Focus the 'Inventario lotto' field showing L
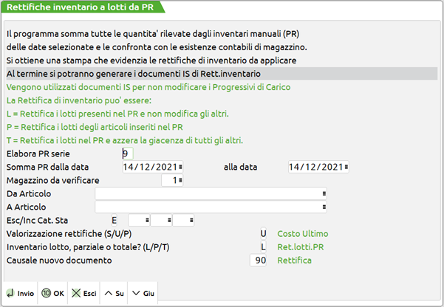The image size is (444, 307). click(262, 246)
